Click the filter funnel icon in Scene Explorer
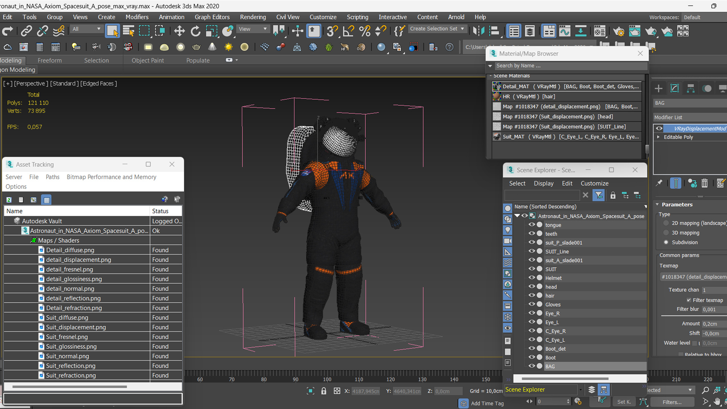The image size is (727, 409). [x=599, y=195]
